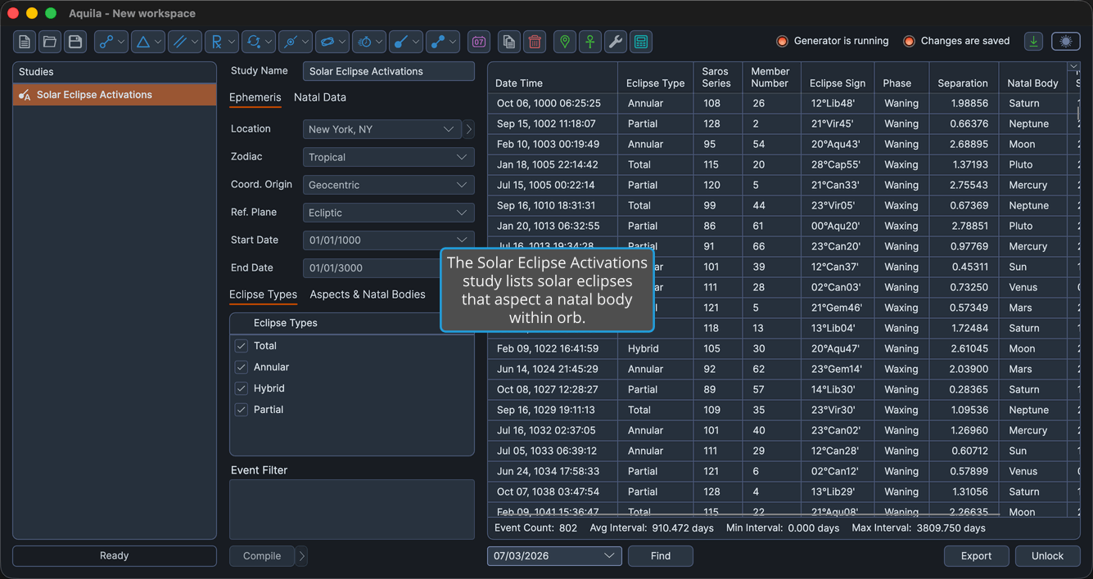Open settings with the wrench icon
1093x579 pixels.
pyautogui.click(x=616, y=42)
